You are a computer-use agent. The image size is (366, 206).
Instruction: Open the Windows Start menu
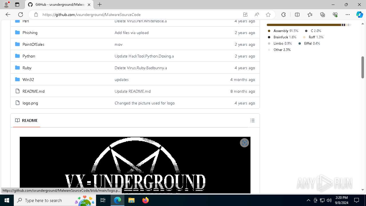point(7,200)
